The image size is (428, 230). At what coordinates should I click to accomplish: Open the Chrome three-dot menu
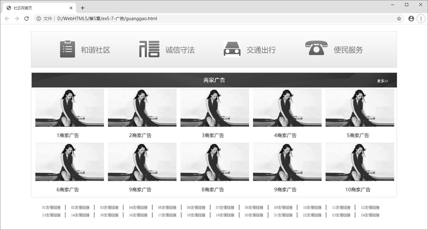click(421, 19)
